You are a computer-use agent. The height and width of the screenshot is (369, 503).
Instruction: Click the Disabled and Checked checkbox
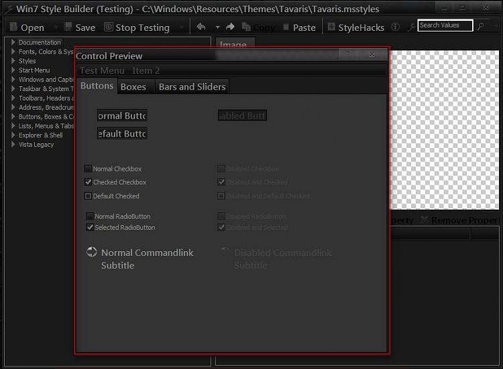click(221, 182)
